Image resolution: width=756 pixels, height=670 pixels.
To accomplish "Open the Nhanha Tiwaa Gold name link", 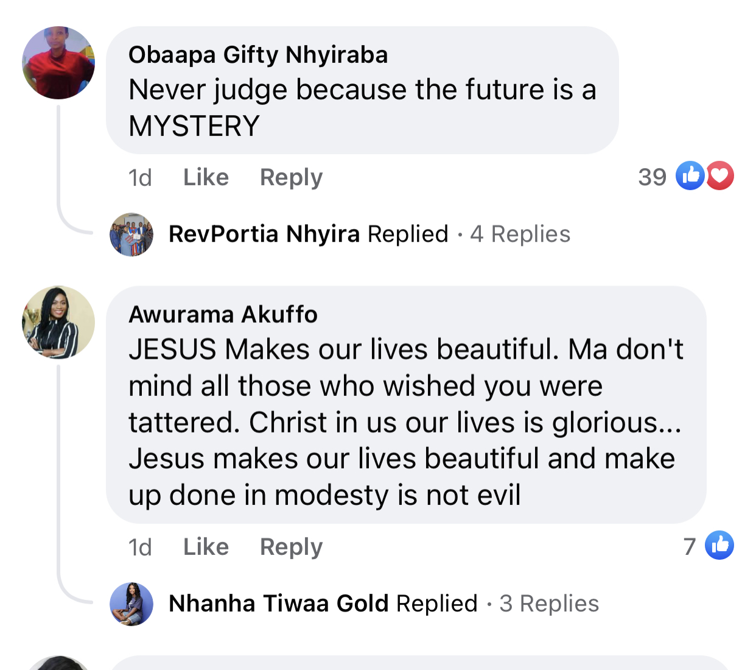I will pos(279,604).
